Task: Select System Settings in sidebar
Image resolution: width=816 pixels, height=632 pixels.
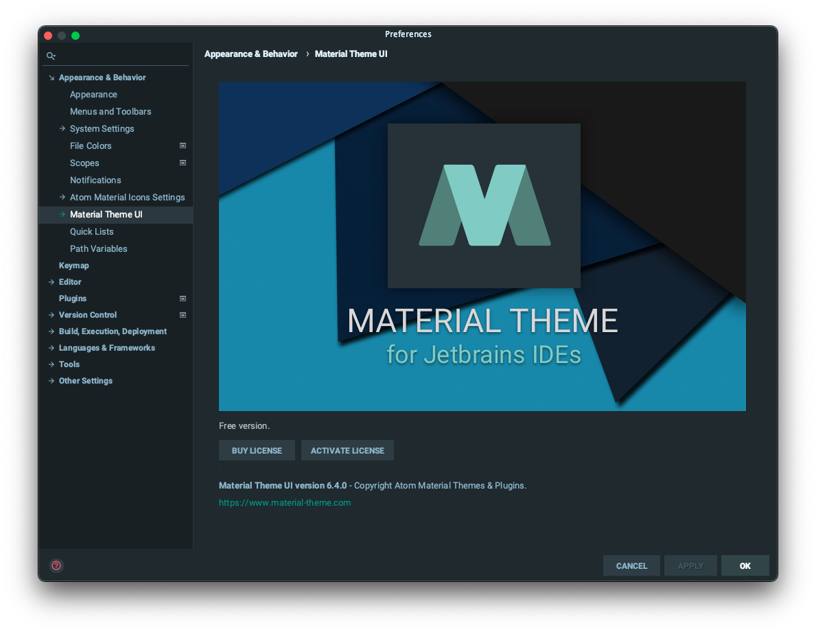Action: (102, 128)
